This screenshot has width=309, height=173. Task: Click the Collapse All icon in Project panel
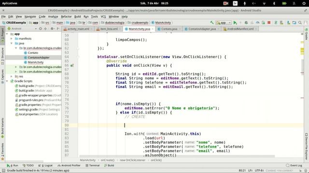coord(45,29)
